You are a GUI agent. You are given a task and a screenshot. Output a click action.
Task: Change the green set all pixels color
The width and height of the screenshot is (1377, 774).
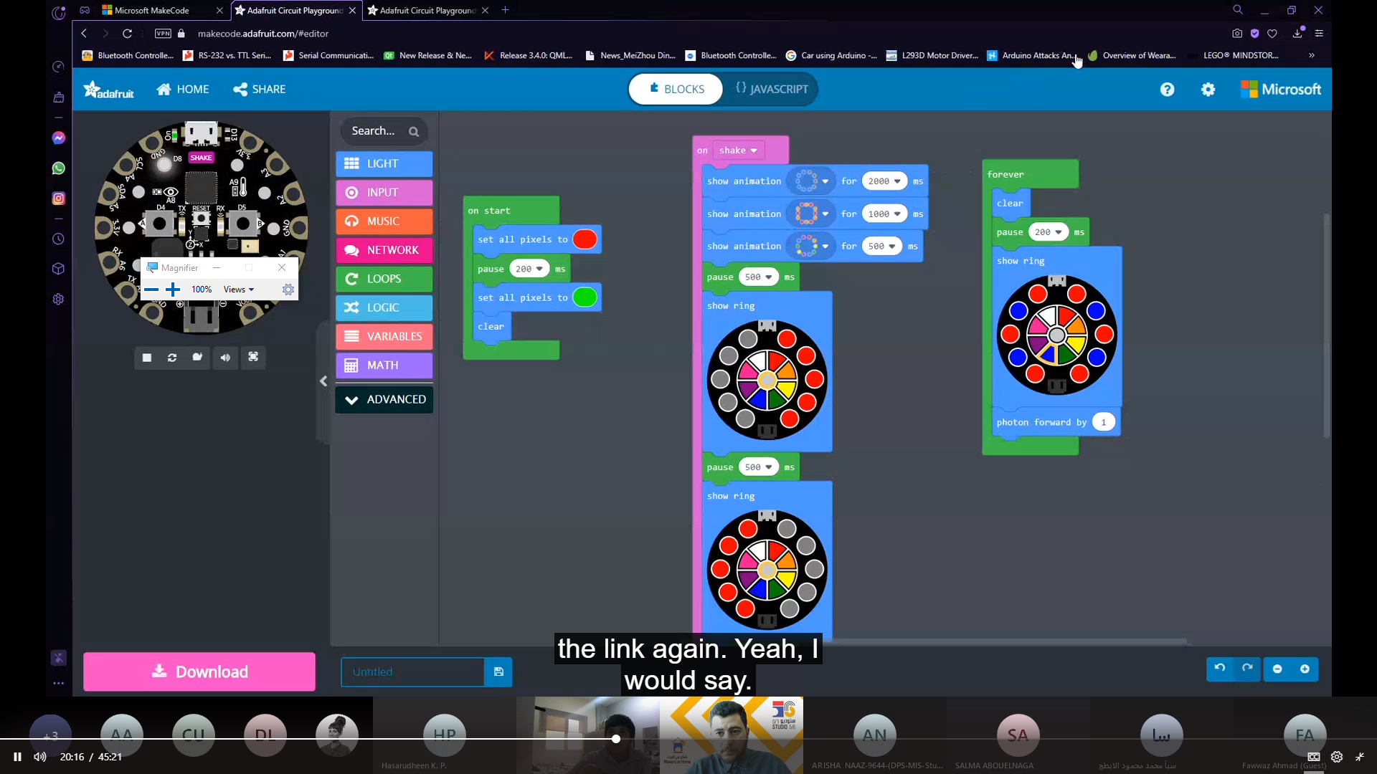click(585, 297)
